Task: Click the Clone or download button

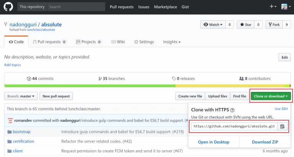Action: pyautogui.click(x=271, y=96)
